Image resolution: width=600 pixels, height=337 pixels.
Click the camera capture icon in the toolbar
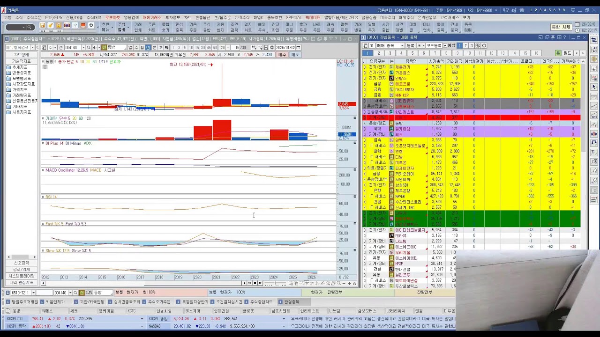67,25
